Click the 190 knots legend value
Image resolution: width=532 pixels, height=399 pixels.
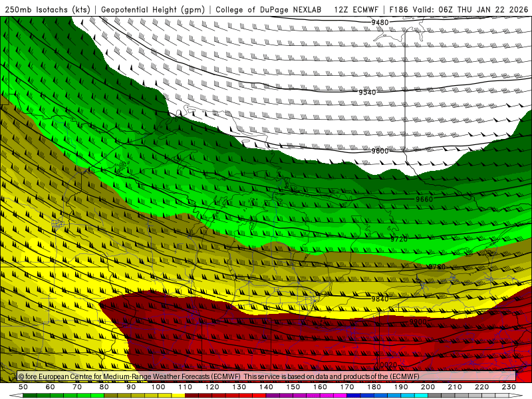401,387
